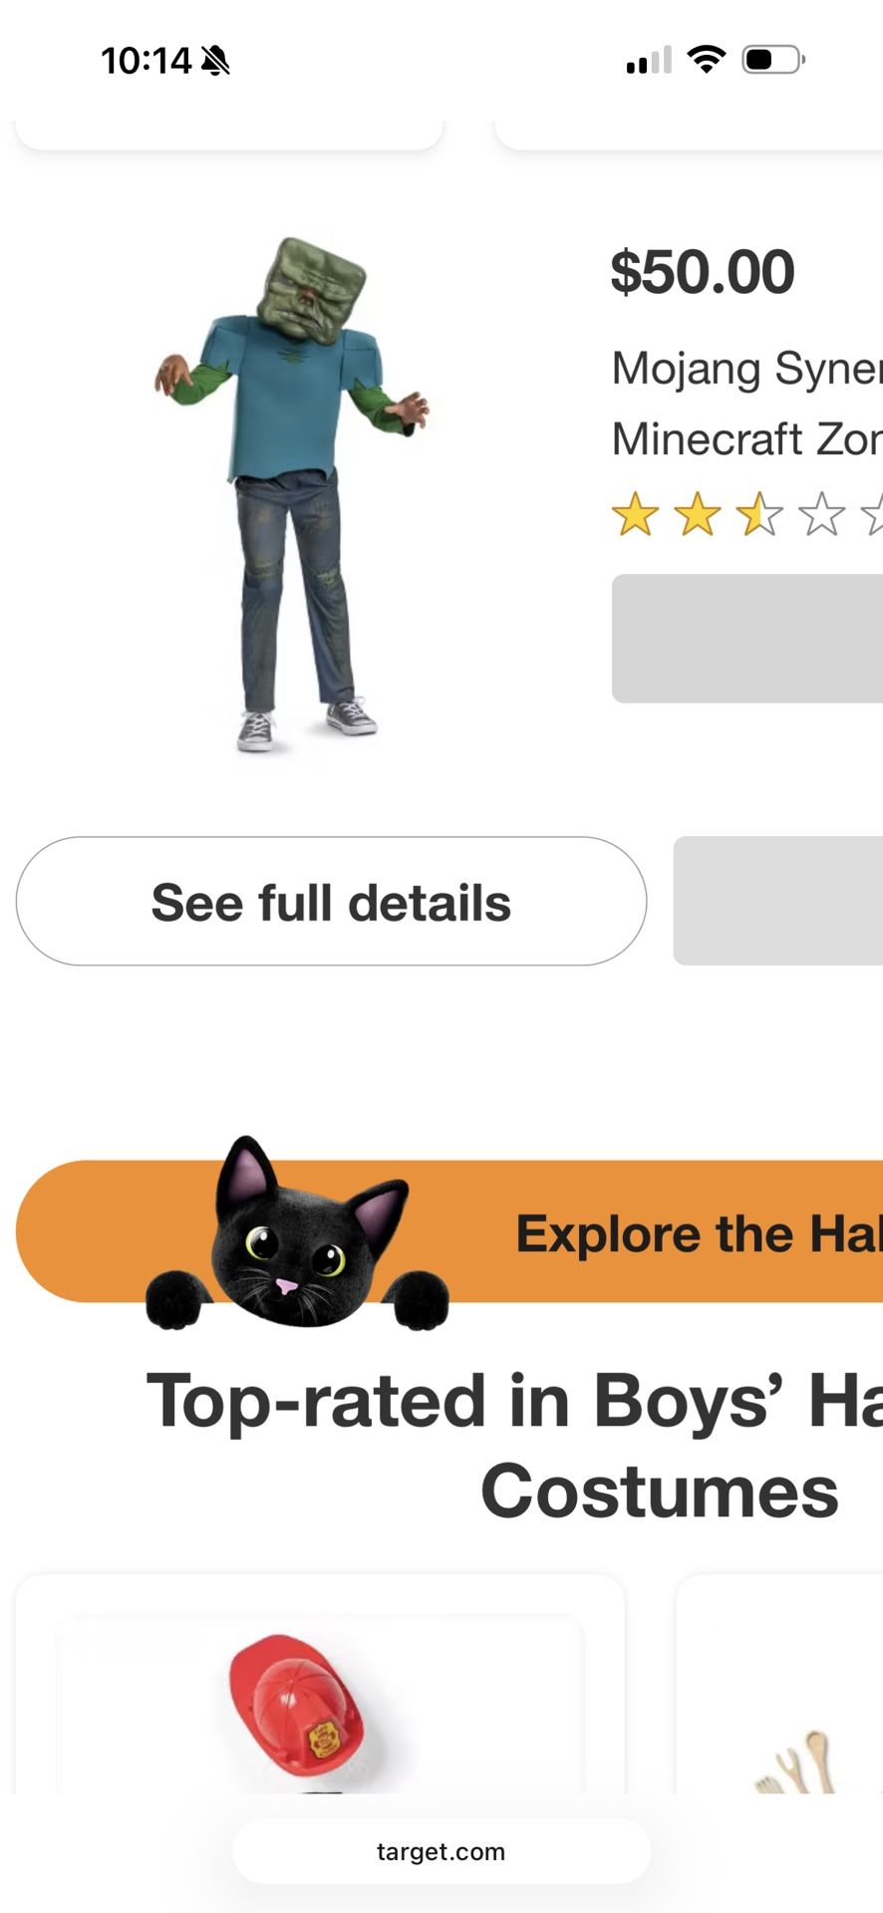Tap the Mojang Minecraft Zombie product title
Viewport: 883px width, 1913px height.
747,404
